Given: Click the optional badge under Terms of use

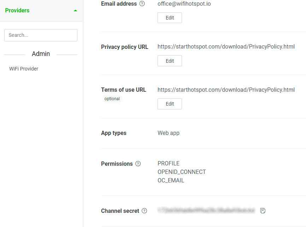Looking at the screenshot, I should tap(112, 99).
